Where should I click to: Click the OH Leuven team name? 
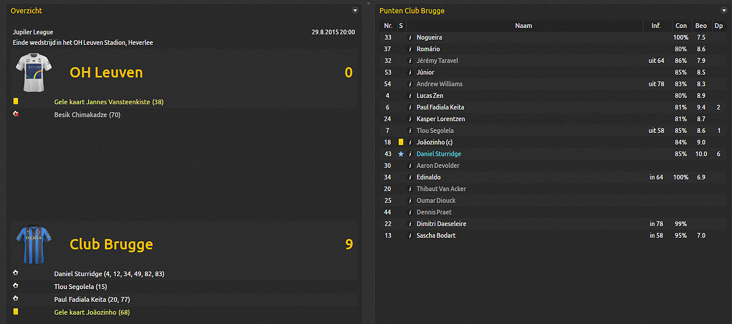(106, 72)
